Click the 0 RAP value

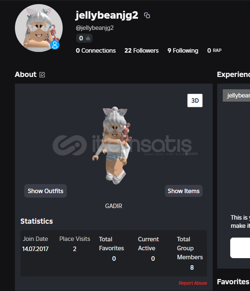pos(214,50)
